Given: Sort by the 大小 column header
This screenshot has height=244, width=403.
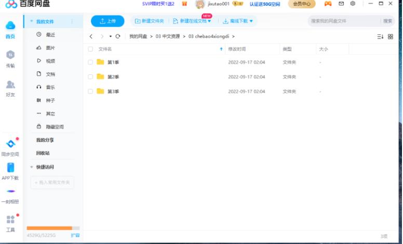Looking at the screenshot, I should coord(324,49).
